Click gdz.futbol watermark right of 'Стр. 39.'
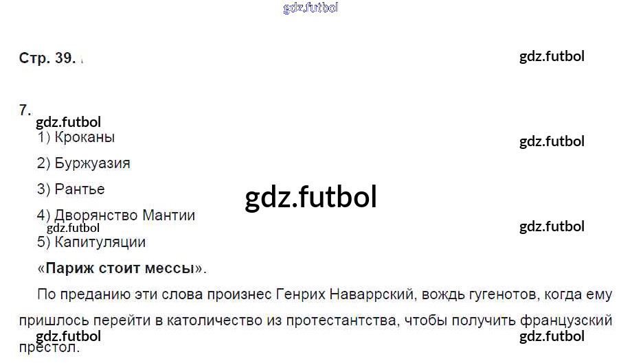 pos(552,56)
